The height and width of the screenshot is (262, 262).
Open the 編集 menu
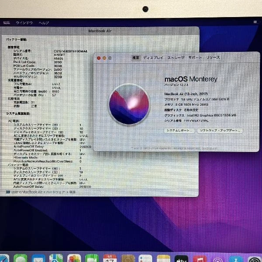coord(7,23)
